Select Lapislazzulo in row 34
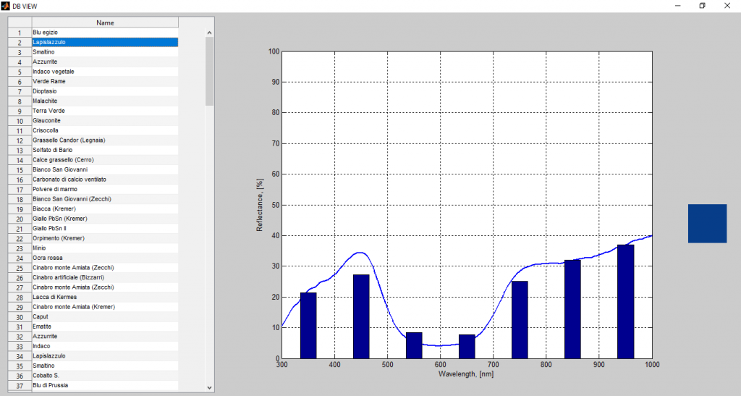 105,356
